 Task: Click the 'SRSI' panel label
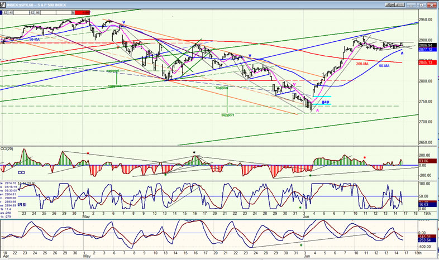22,205
